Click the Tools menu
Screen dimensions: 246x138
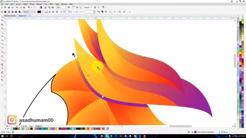point(57,4)
